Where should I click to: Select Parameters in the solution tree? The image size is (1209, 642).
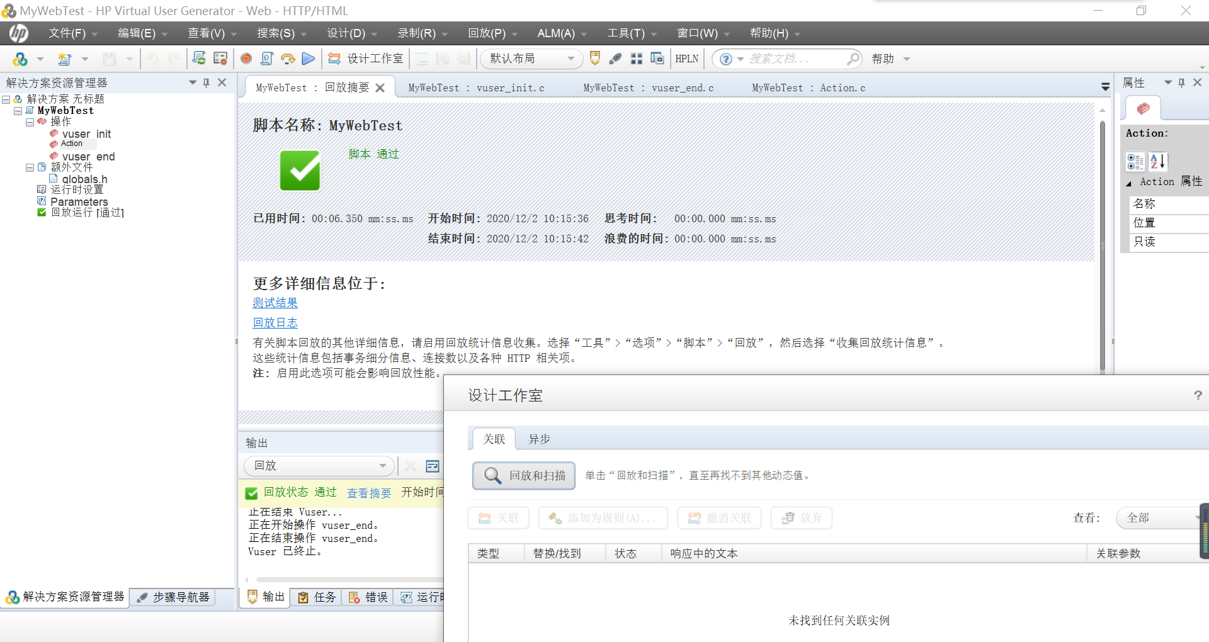coord(79,201)
